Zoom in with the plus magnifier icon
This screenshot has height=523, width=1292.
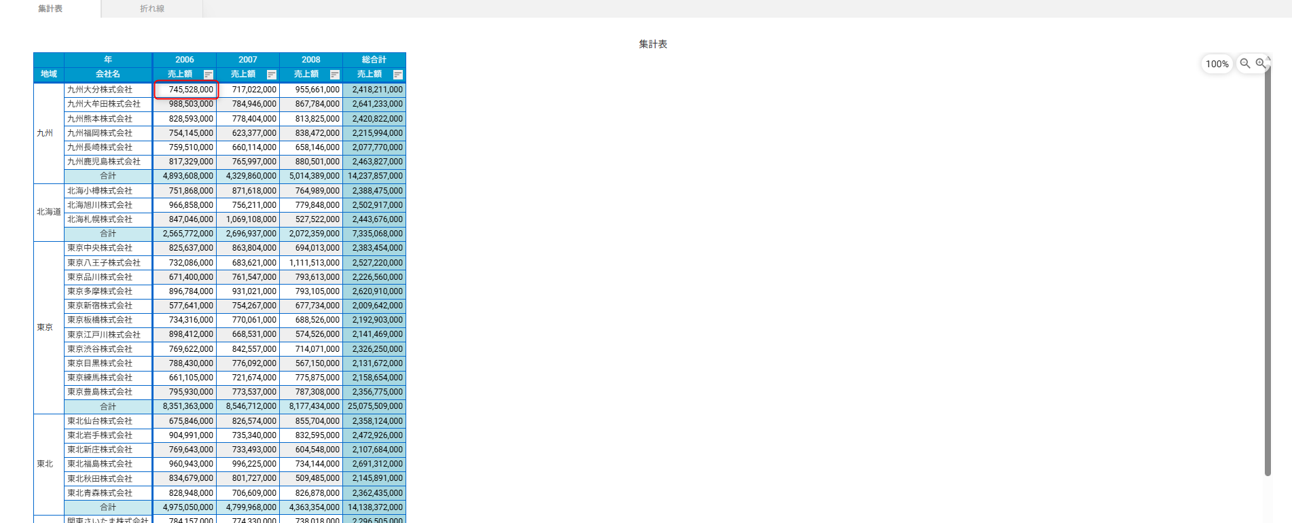(1261, 63)
